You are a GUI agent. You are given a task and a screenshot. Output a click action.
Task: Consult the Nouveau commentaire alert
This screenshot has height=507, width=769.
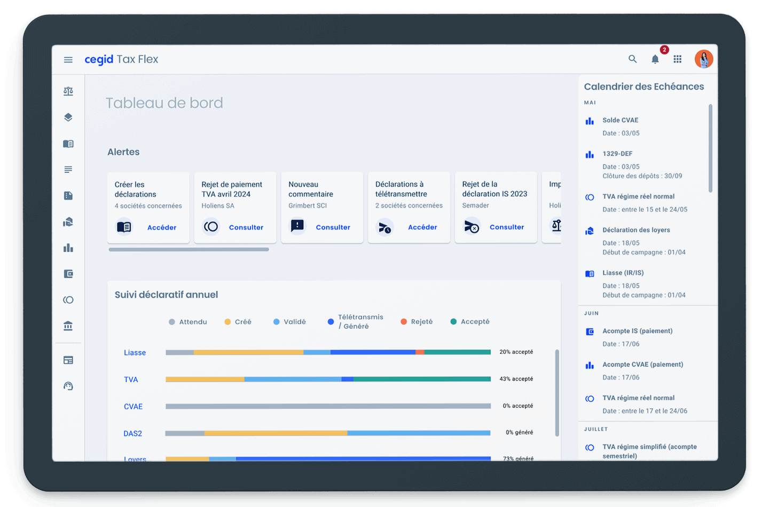pyautogui.click(x=333, y=227)
